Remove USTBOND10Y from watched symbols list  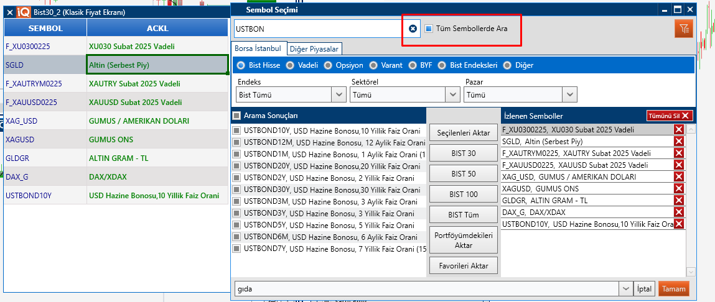[679, 224]
